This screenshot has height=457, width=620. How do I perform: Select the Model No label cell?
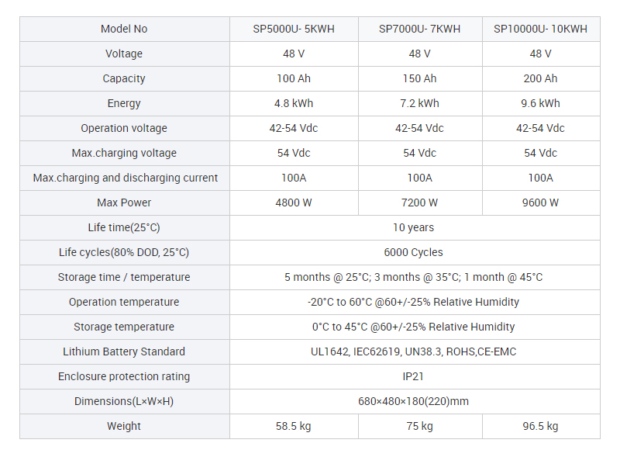(x=124, y=29)
